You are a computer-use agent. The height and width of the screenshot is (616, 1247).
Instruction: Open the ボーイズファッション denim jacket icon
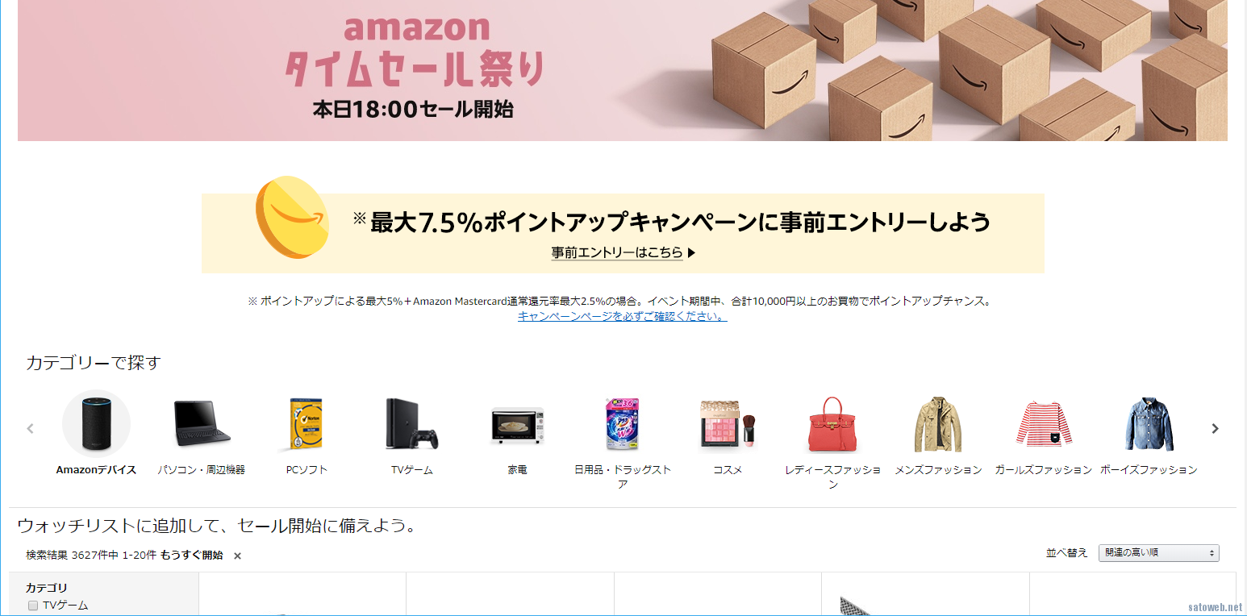[x=1149, y=424]
